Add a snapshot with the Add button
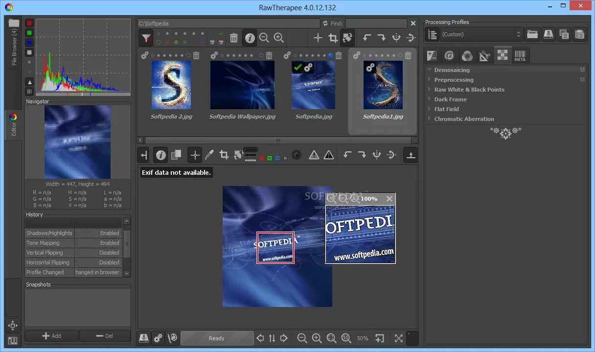The image size is (595, 352). pos(51,336)
